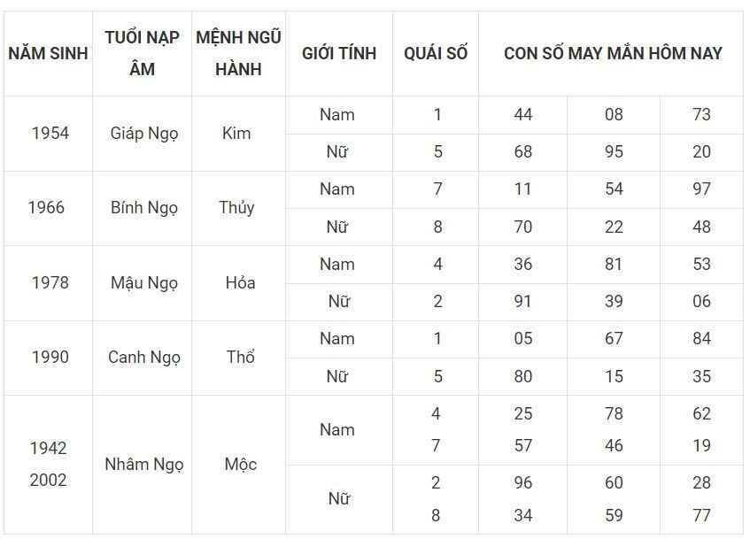
Task: Select the TUỔI NẠP ÂM header cell
Action: 142,54
